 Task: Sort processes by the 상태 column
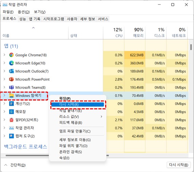(86, 33)
